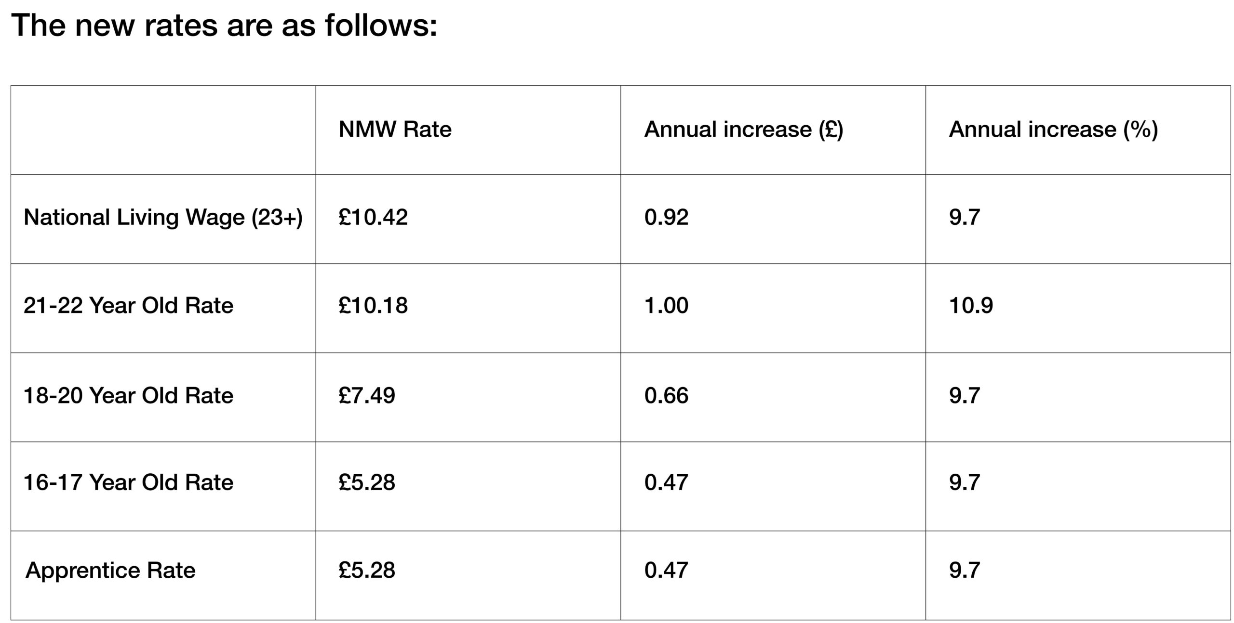Click the National Living Wage (23+) row label

(x=163, y=218)
